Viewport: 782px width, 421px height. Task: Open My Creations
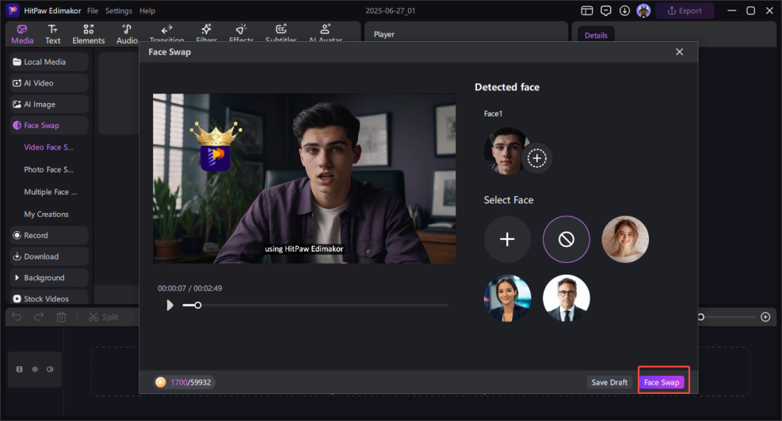point(47,214)
